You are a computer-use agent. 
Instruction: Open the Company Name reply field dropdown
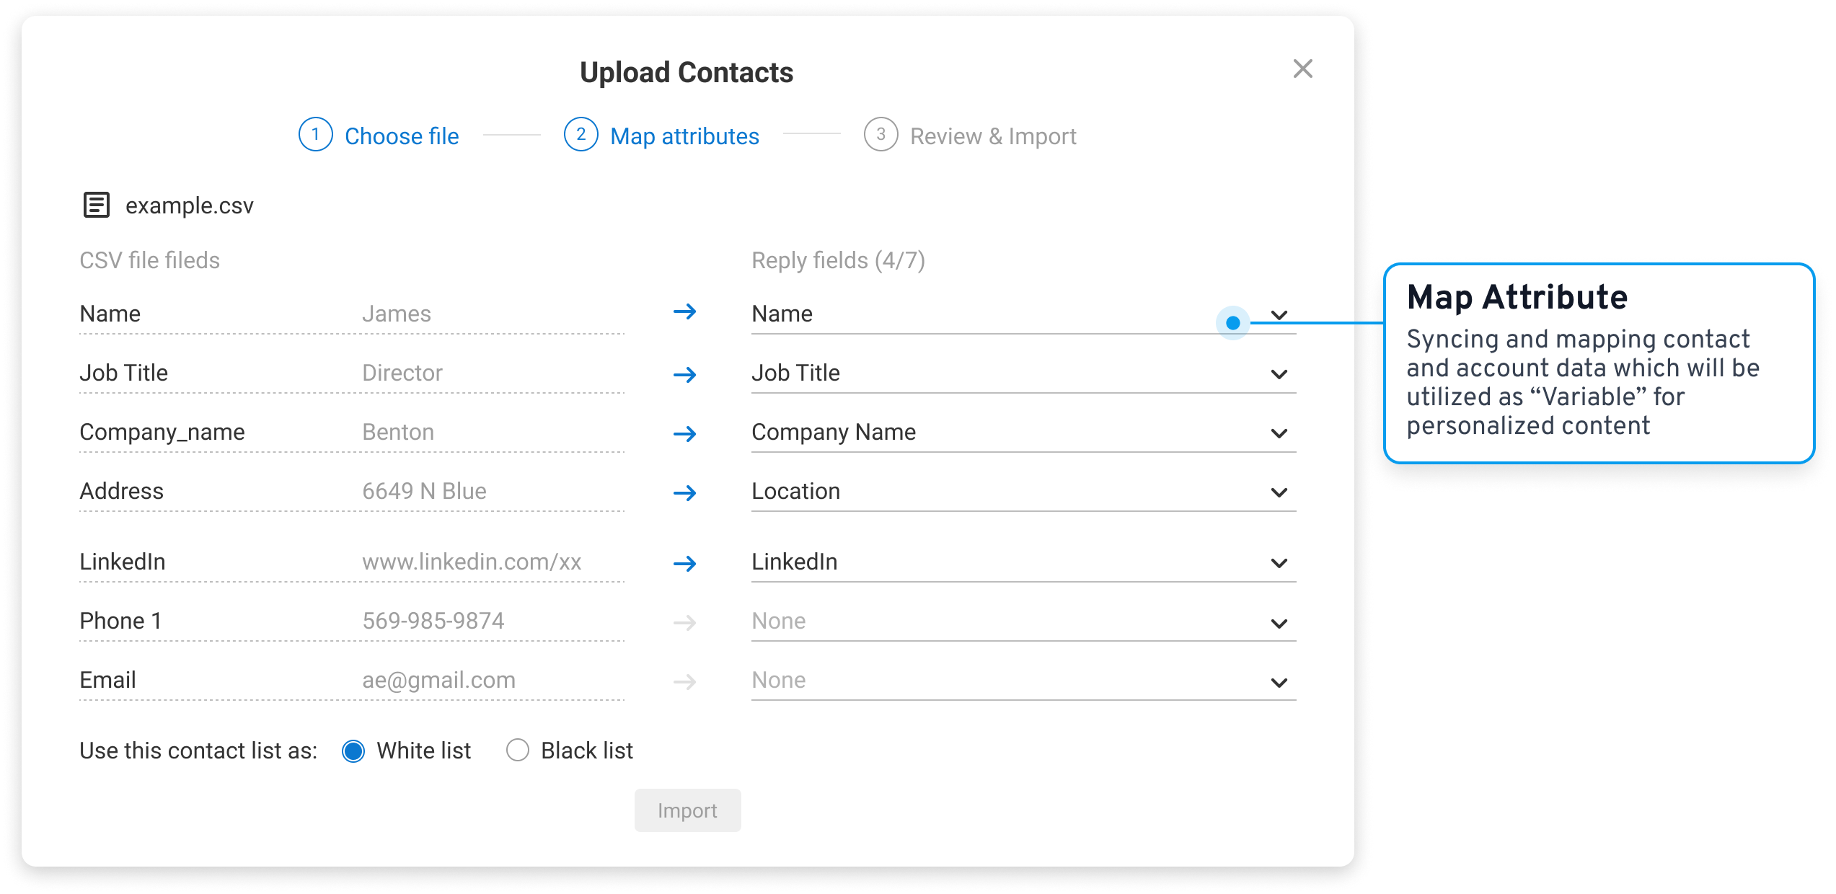point(1279,433)
